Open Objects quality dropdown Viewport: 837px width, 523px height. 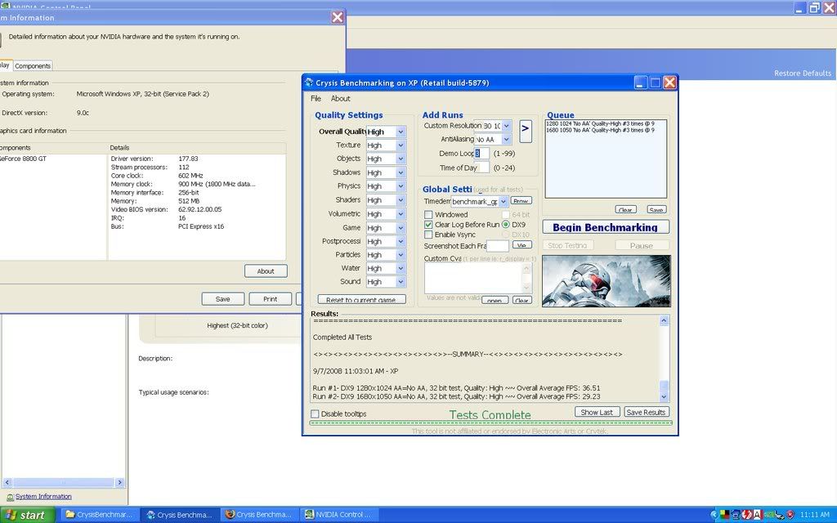click(401, 159)
